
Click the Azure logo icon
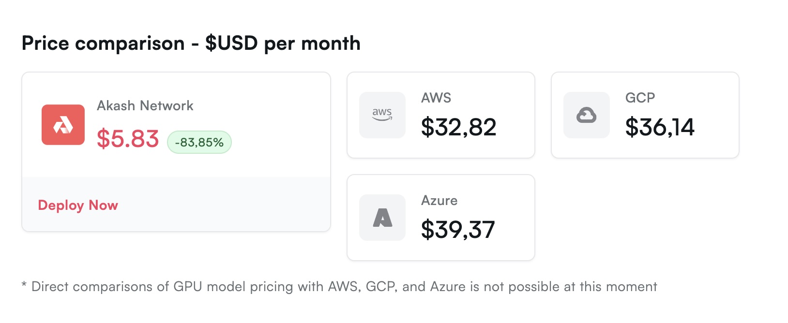coord(382,218)
